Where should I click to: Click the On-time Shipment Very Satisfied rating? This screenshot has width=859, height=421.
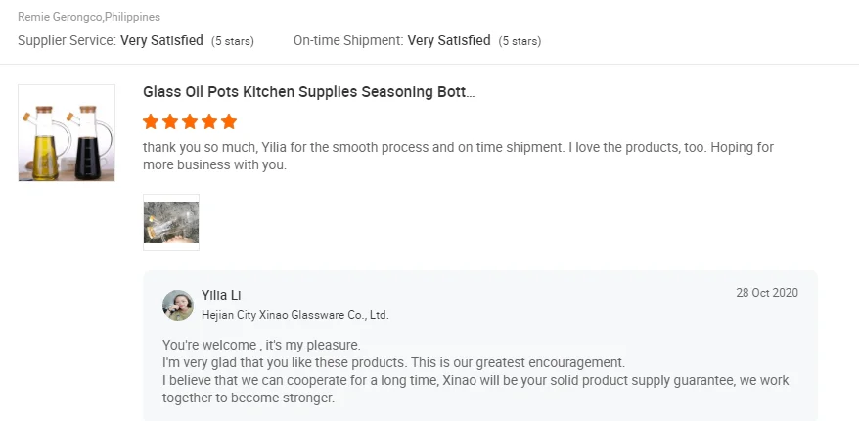(x=449, y=40)
